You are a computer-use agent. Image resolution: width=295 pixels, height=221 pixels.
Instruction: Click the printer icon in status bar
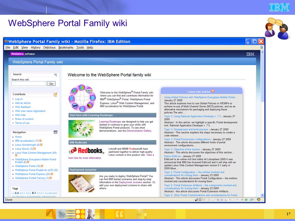pyautogui.click(x=225, y=200)
